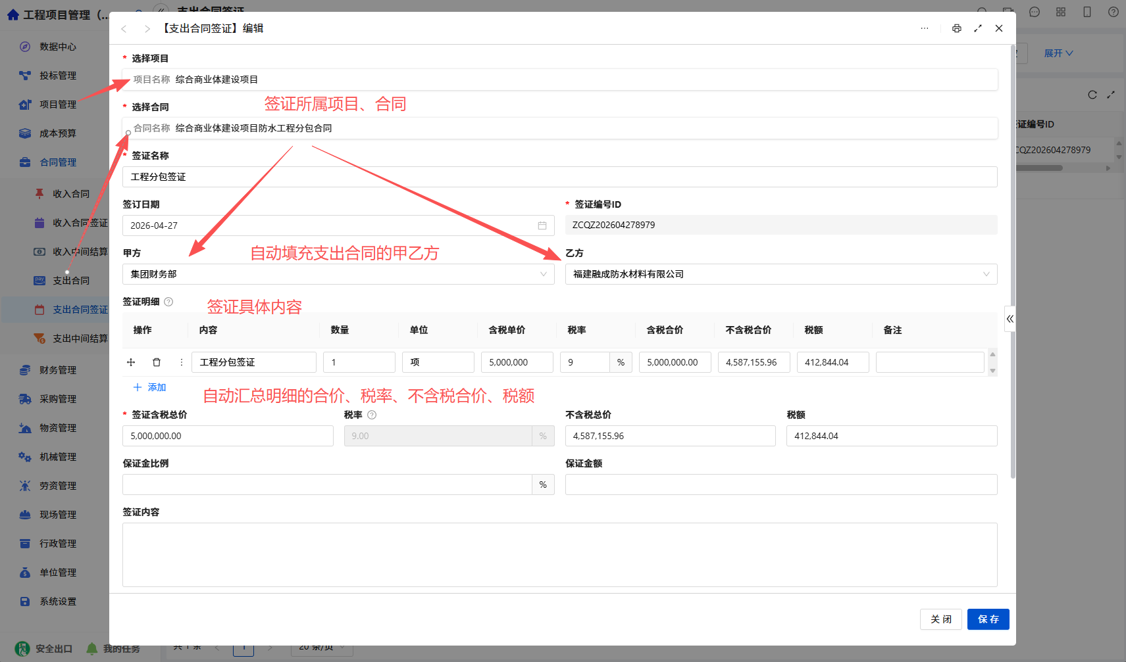Image resolution: width=1126 pixels, height=662 pixels.
Task: Open 项目管理 sidebar menu
Action: [x=58, y=105]
